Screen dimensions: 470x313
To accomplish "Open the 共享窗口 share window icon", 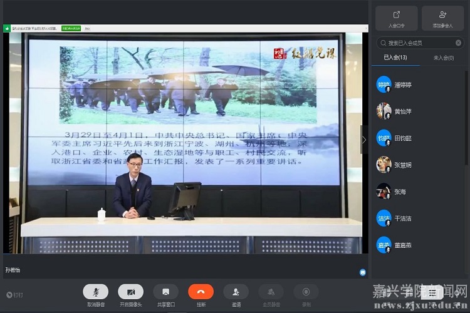I will (165, 292).
